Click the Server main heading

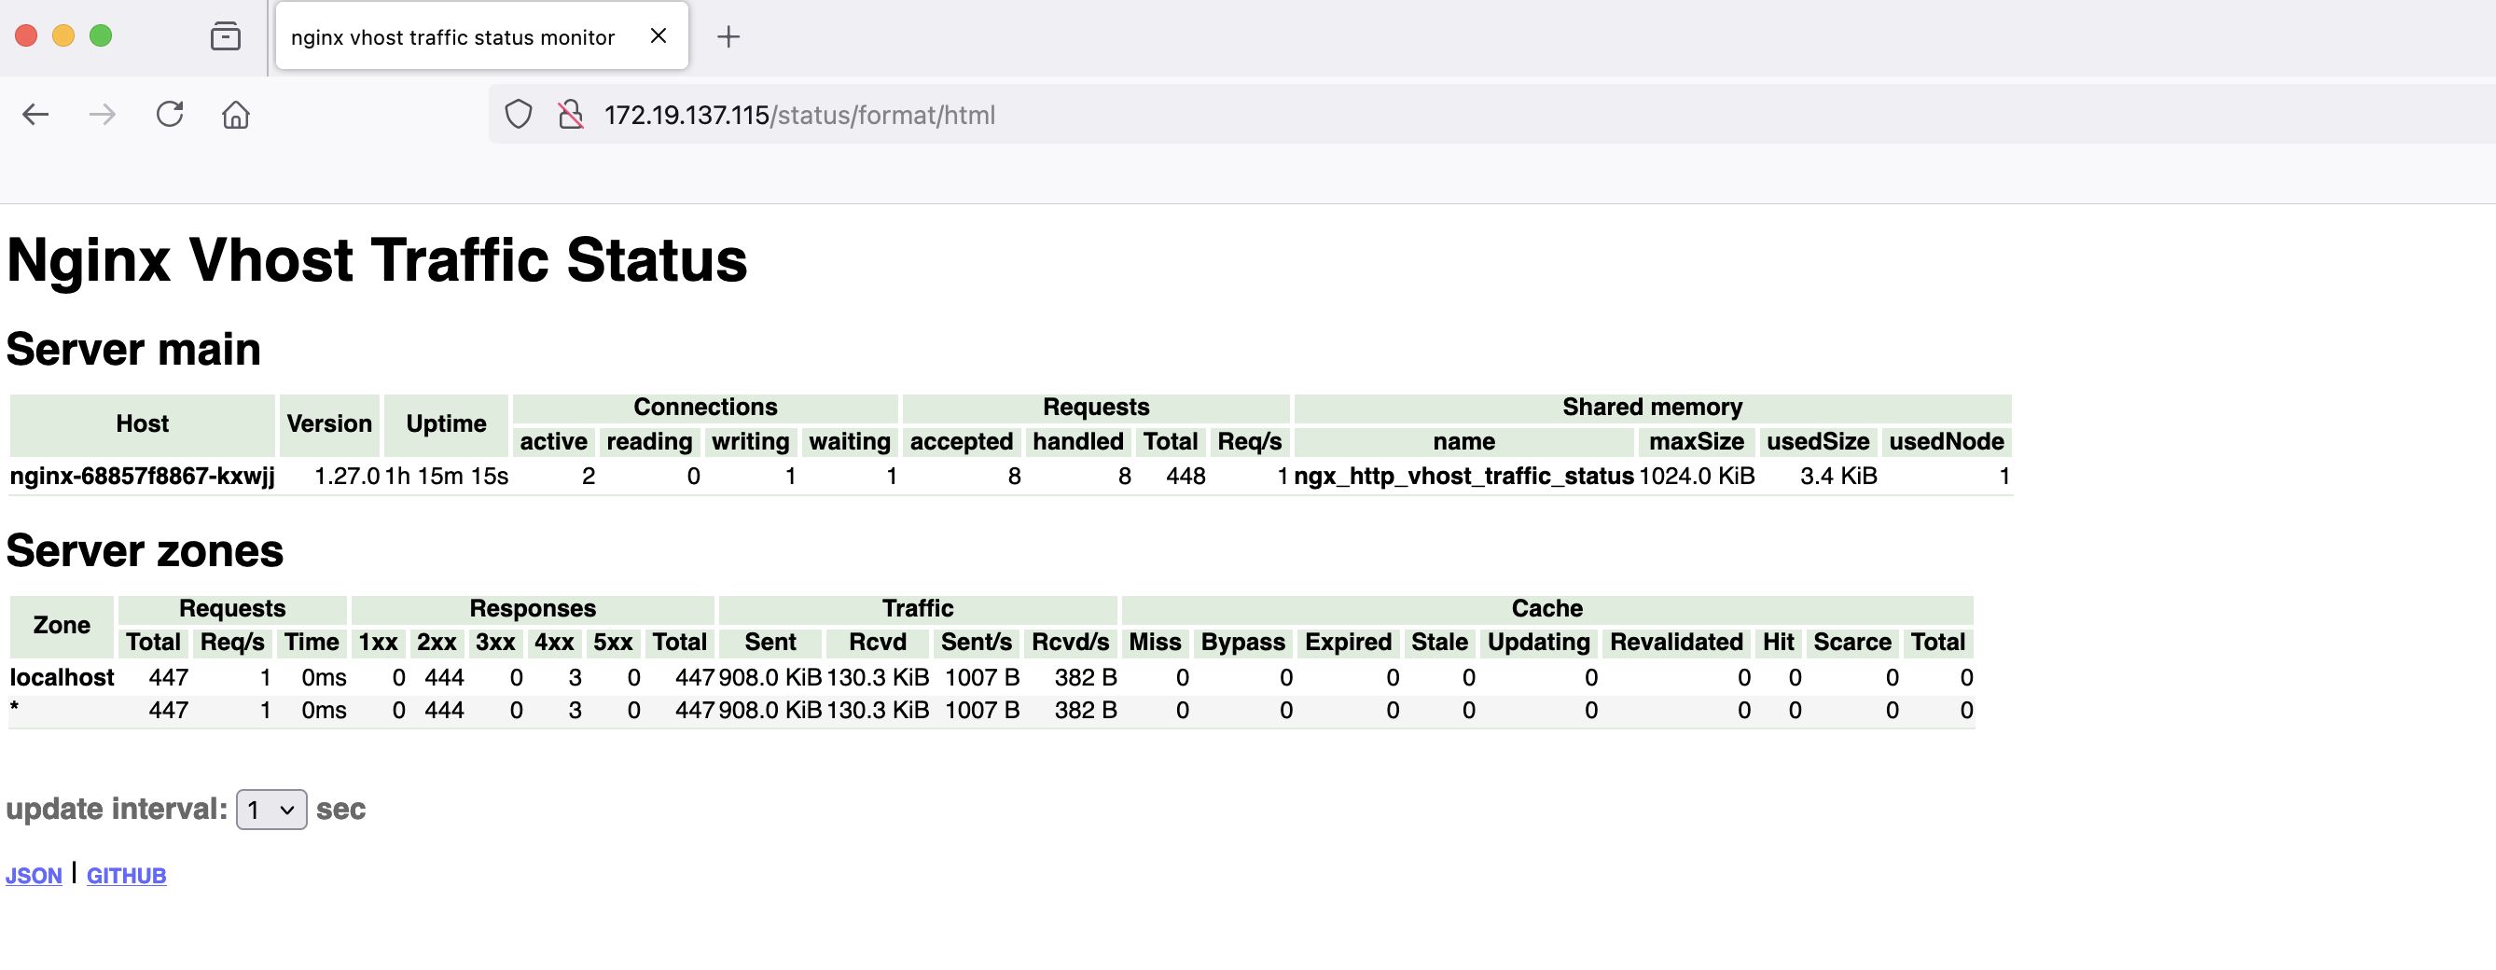pyautogui.click(x=133, y=350)
